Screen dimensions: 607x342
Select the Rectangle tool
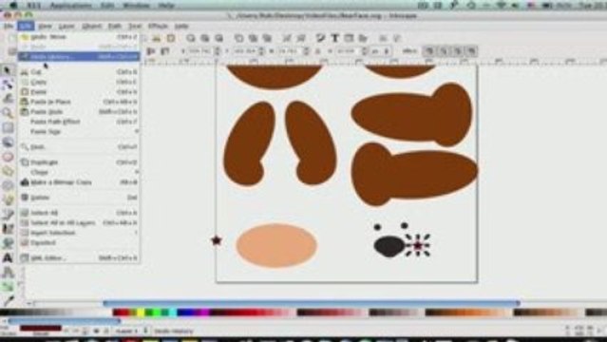pyautogui.click(x=8, y=128)
